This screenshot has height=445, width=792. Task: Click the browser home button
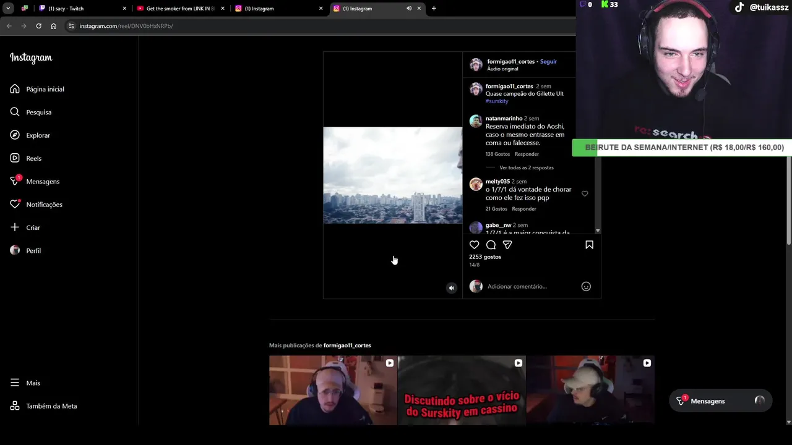(53, 26)
